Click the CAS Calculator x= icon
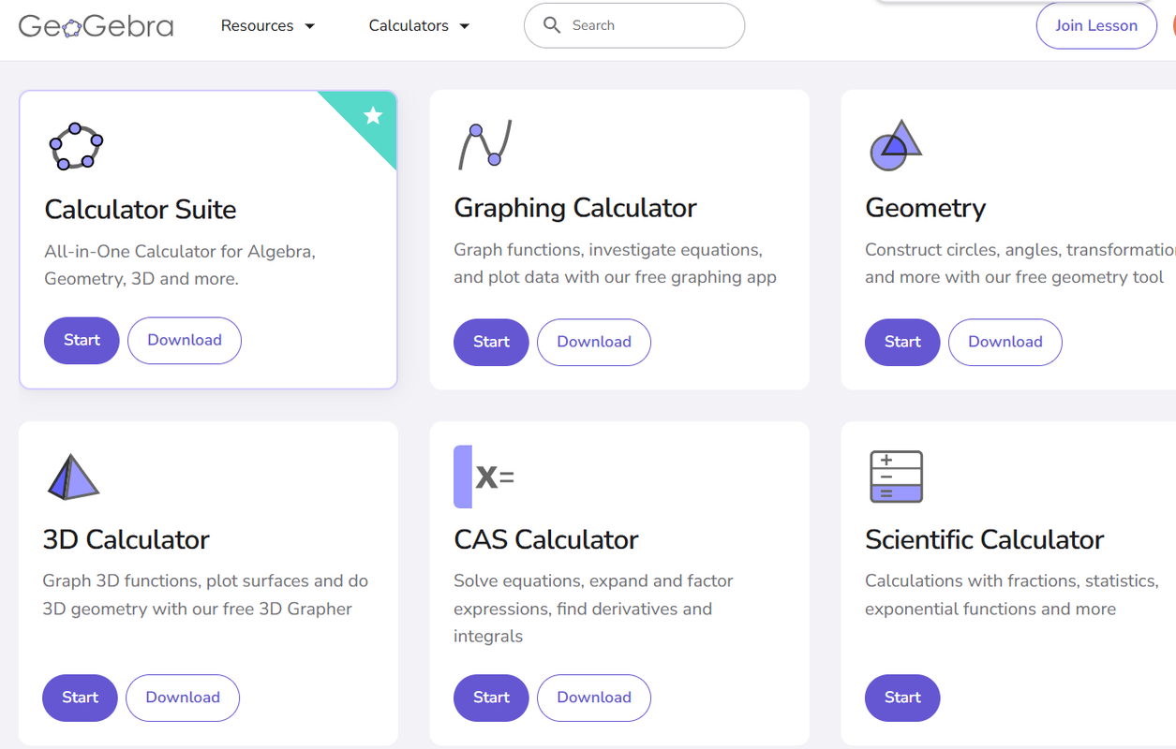Viewport: 1176px width, 749px height. click(x=484, y=477)
